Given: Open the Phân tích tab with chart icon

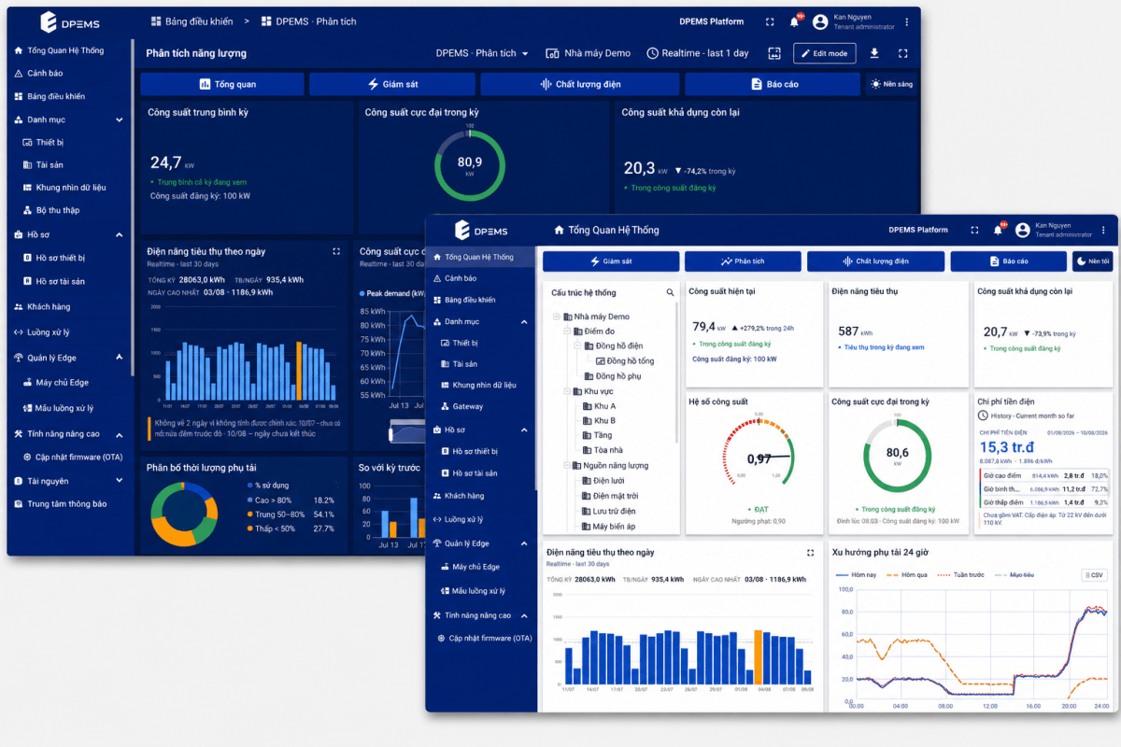Looking at the screenshot, I should coord(742,261).
